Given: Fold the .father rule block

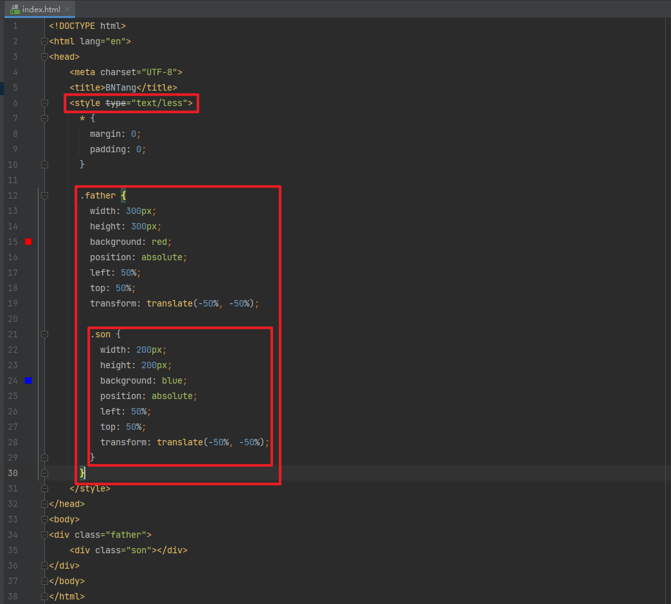Looking at the screenshot, I should (x=44, y=195).
